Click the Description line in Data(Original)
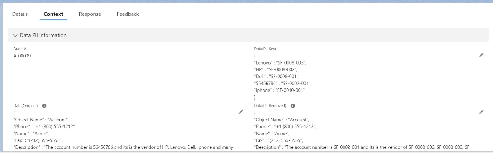Image resolution: width=493 pixels, height=153 pixels. click(123, 147)
